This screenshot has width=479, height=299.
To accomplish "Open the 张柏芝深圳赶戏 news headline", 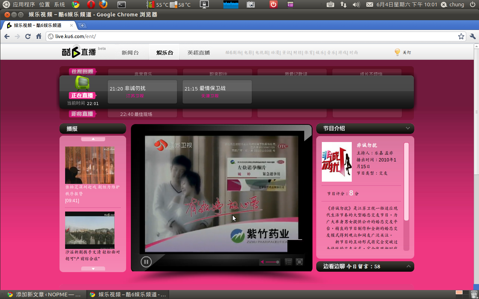I will 92,190.
